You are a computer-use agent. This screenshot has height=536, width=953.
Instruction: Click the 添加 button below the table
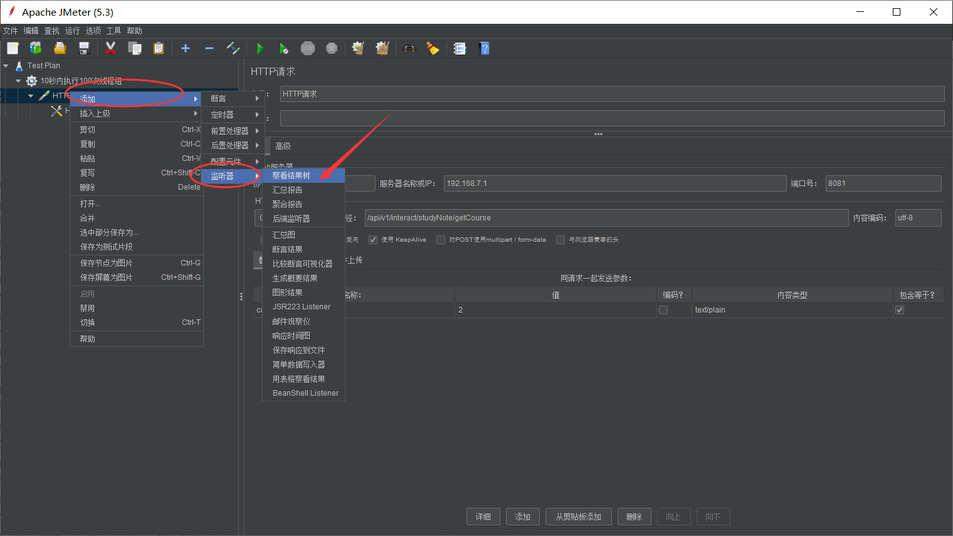click(x=523, y=517)
